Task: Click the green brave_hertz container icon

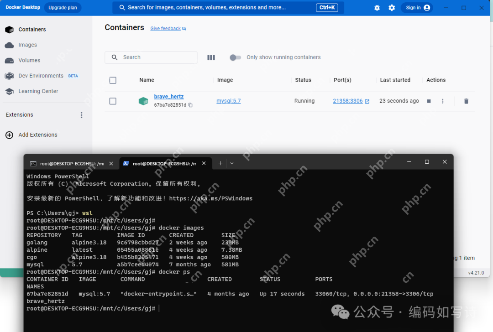Action: [x=143, y=101]
